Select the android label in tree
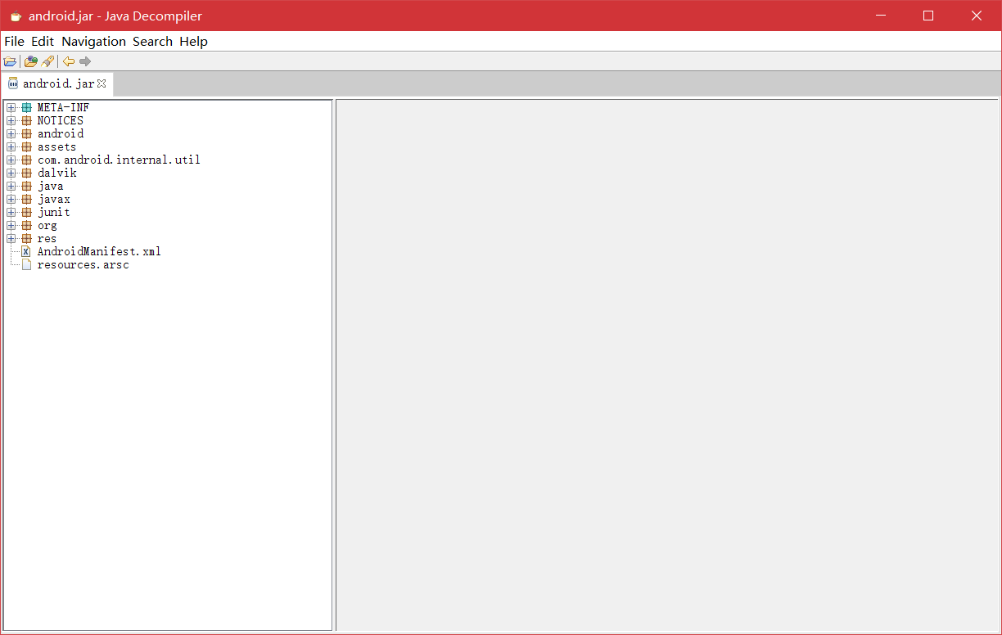The width and height of the screenshot is (1002, 635). (x=61, y=133)
